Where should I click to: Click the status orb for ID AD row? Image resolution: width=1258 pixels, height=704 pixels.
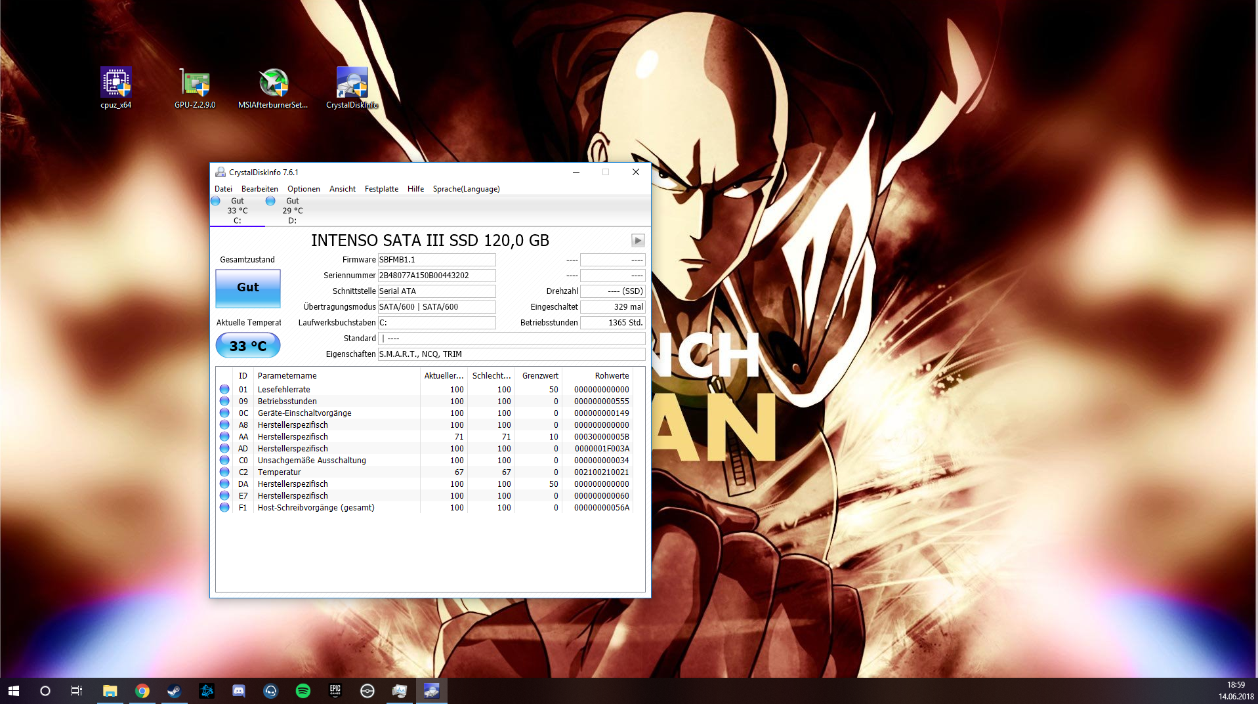224,448
